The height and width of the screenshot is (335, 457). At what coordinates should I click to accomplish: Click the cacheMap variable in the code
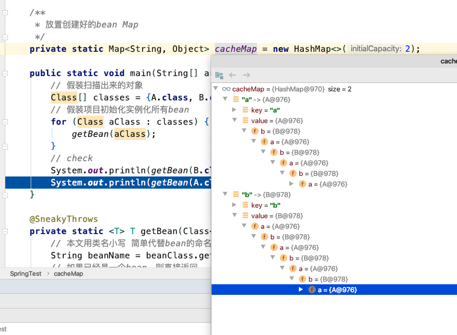pos(235,49)
